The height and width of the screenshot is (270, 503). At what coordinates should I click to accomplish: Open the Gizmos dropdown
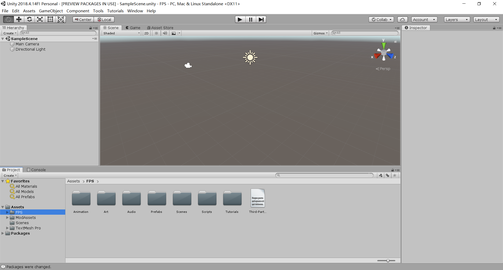pyautogui.click(x=320, y=33)
